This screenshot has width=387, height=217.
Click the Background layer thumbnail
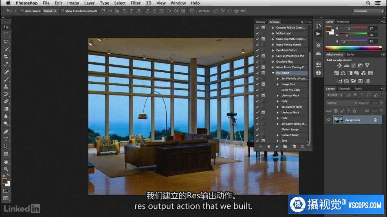[338, 120]
